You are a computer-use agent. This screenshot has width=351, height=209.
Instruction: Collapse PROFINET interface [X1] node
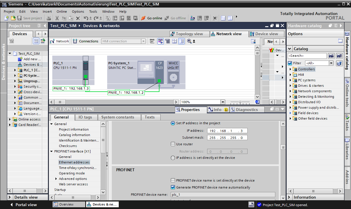point(52,151)
